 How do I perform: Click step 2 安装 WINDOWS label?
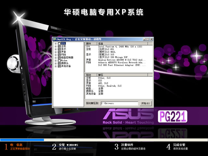(x=68, y=145)
